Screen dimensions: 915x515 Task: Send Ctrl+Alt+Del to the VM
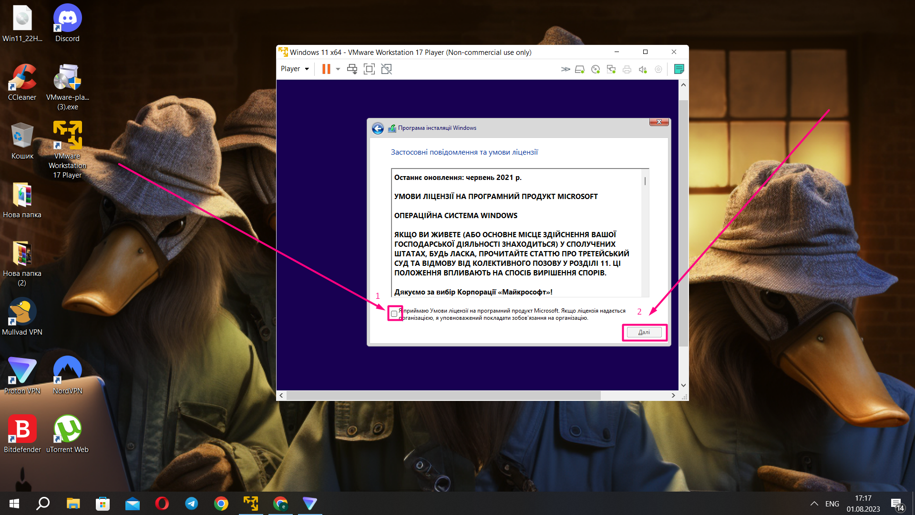coord(352,69)
